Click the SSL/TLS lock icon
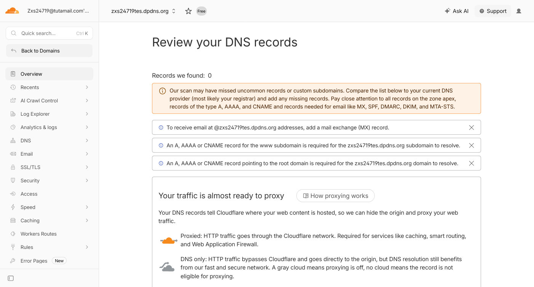Image resolution: width=534 pixels, height=287 pixels. (13, 167)
